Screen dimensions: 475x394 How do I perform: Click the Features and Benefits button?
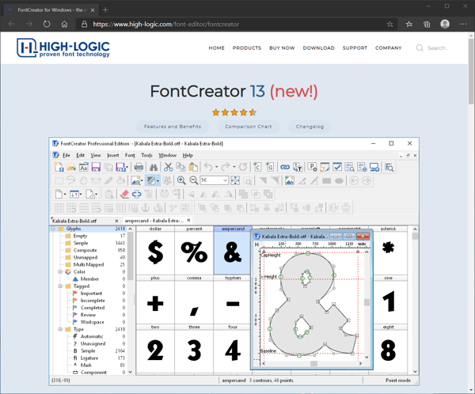pos(173,127)
